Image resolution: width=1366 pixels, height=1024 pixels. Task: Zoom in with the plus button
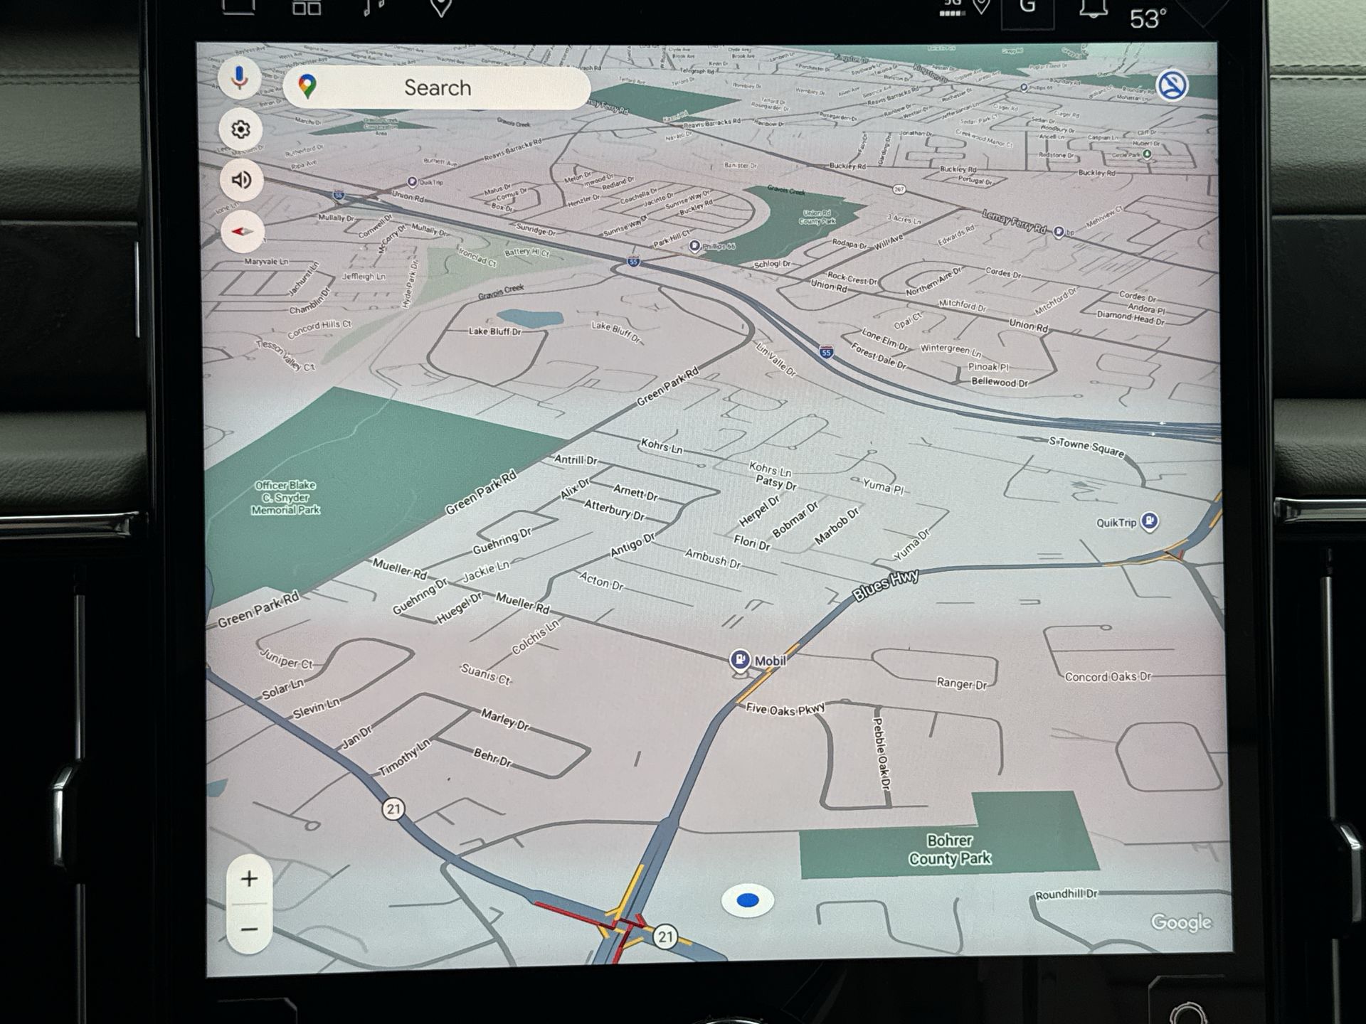[249, 880]
